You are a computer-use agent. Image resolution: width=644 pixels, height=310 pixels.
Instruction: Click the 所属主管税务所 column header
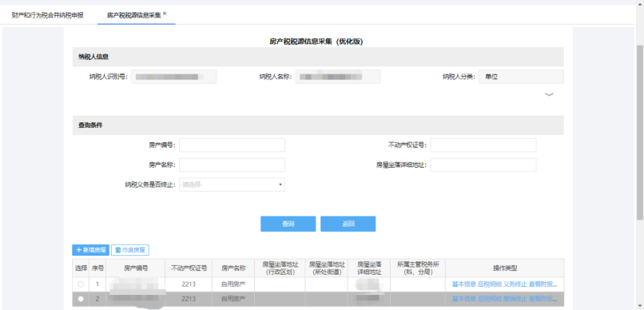point(418,268)
